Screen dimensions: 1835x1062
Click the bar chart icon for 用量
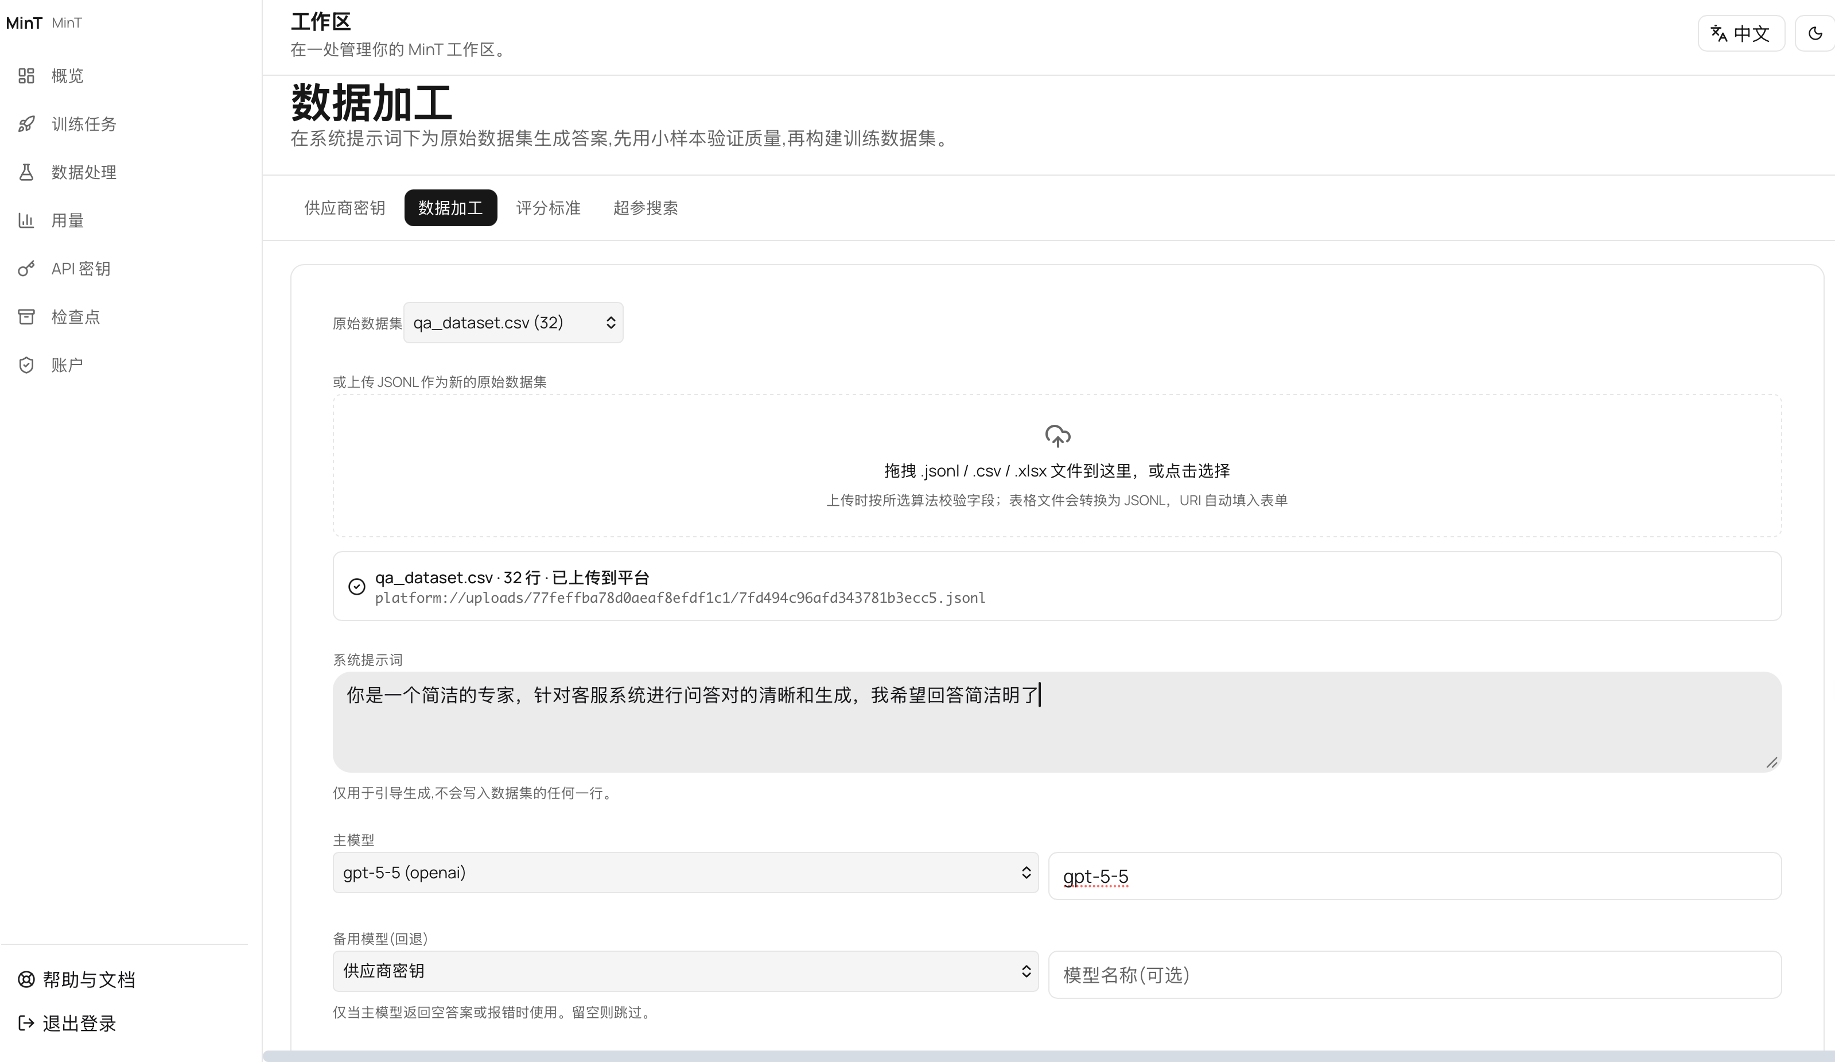point(26,220)
